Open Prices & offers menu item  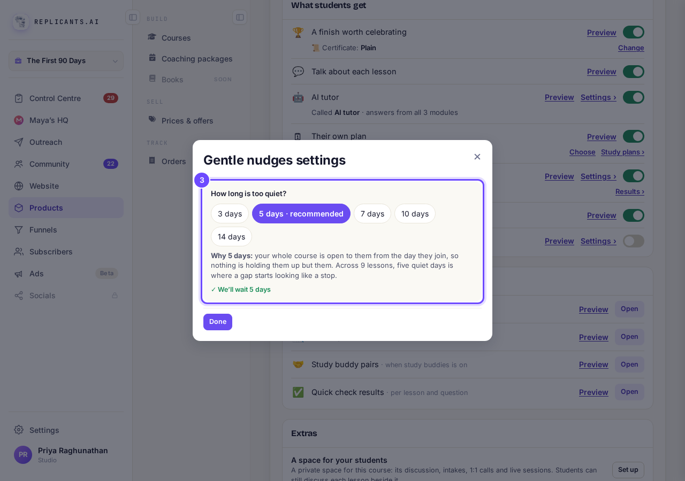(x=187, y=121)
